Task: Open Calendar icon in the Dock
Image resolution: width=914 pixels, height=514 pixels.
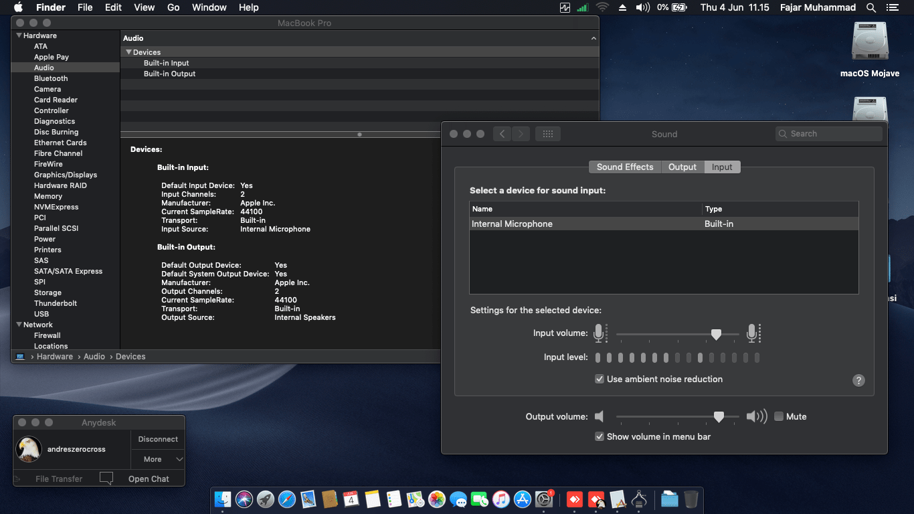Action: (351, 499)
